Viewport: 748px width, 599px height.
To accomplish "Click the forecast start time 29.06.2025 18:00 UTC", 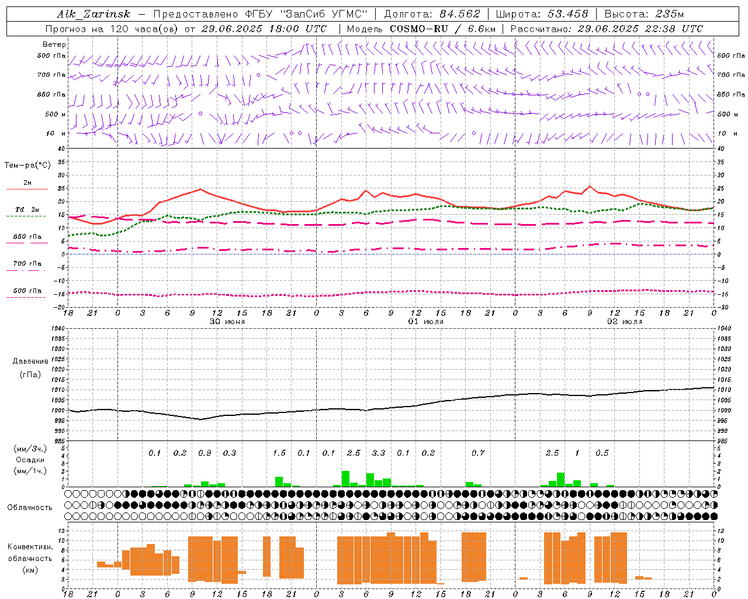I will [x=264, y=29].
